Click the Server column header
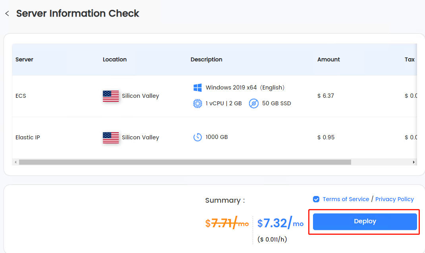Screen dimensions: 425x253 coord(24,59)
